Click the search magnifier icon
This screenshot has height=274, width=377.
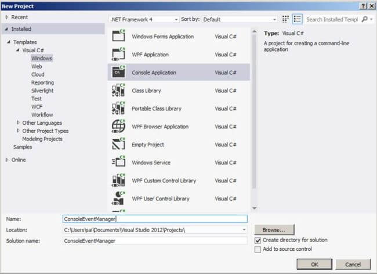click(365, 19)
